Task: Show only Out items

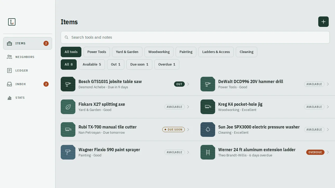Action: coord(116,64)
